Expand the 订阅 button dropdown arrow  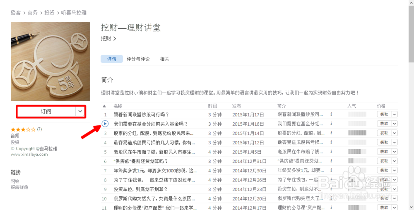pos(80,112)
